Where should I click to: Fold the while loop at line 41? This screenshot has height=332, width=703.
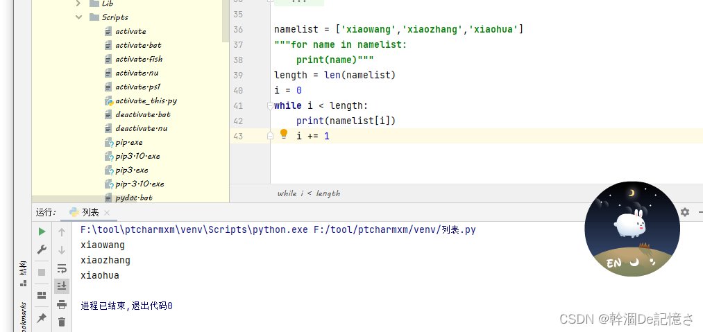(x=269, y=106)
